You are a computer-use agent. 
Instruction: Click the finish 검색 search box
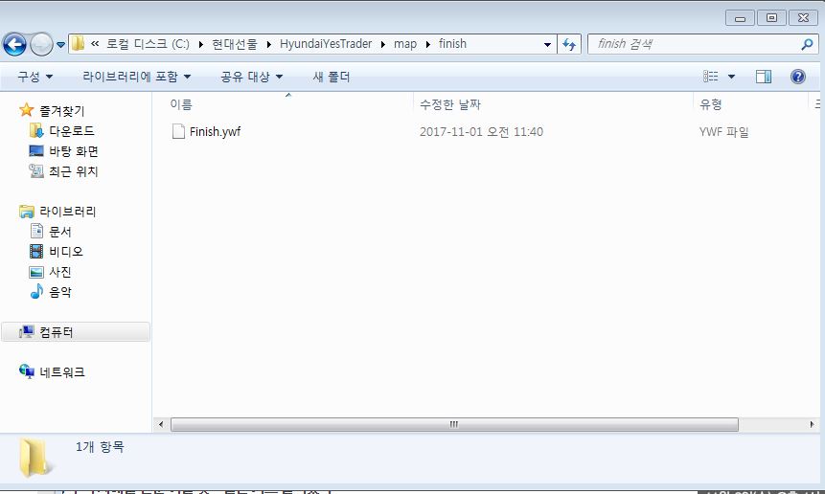[x=695, y=44]
